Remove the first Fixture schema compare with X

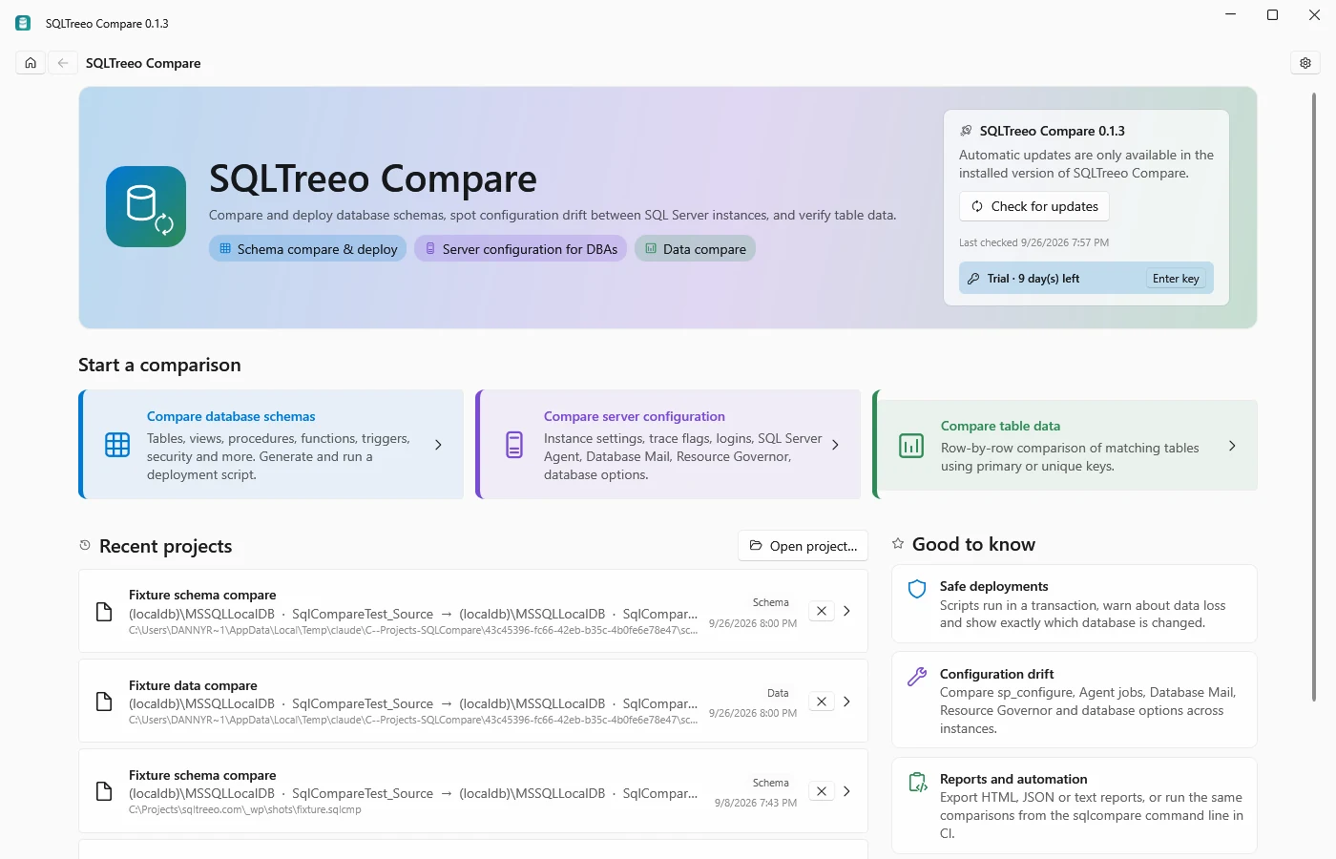pos(822,611)
